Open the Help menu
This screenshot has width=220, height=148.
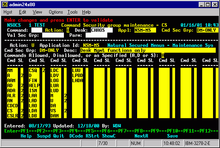pyautogui.click(x=86, y=12)
